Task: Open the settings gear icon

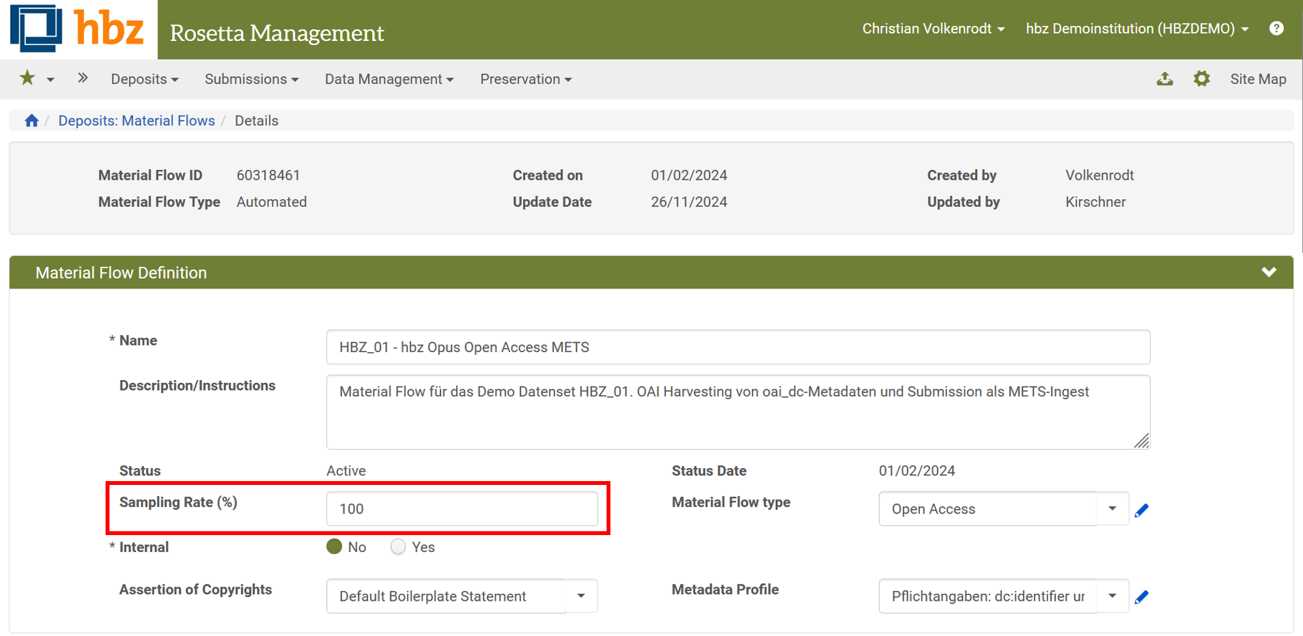Action: point(1201,79)
